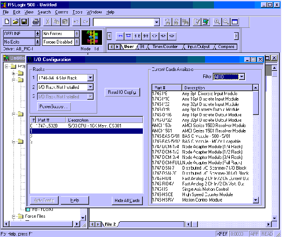This screenshot has width=282, height=237.
Task: Switch to the Input/Output instruction tab
Action: [x=198, y=47]
